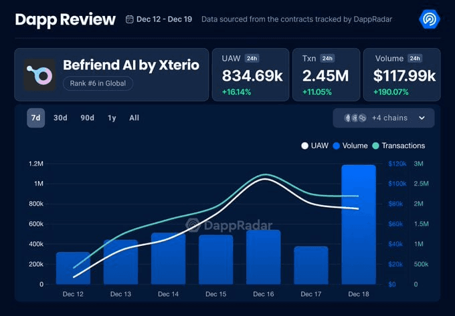Click the Rank #6 in Global badge

[x=98, y=84]
